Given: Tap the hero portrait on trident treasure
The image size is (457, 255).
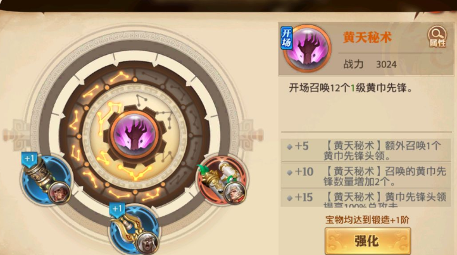Looking at the screenshot, I should click(147, 244).
